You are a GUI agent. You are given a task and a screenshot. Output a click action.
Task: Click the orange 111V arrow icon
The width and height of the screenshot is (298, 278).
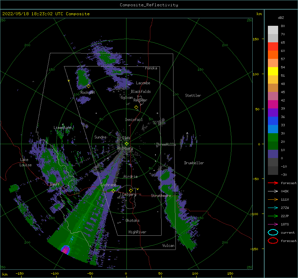(x=273, y=199)
